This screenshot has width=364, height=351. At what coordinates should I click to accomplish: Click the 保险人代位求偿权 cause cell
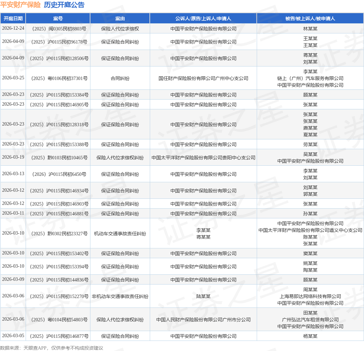(x=120, y=29)
